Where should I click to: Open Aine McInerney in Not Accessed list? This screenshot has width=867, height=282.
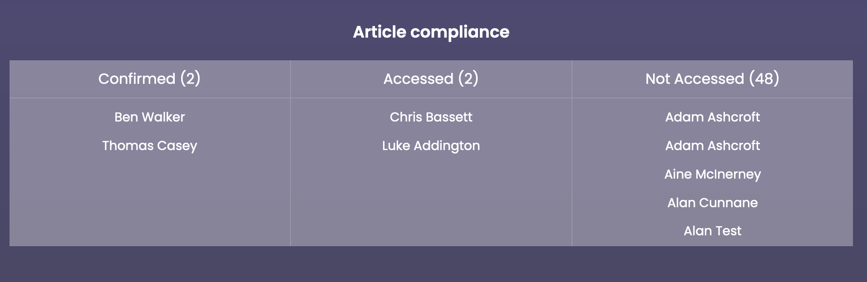[x=713, y=174]
